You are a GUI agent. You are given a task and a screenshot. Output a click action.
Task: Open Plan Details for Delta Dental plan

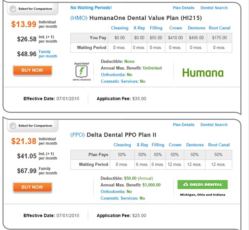tap(183, 125)
